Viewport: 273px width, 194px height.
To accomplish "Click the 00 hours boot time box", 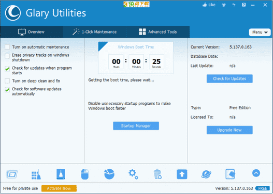I will click(116, 62).
